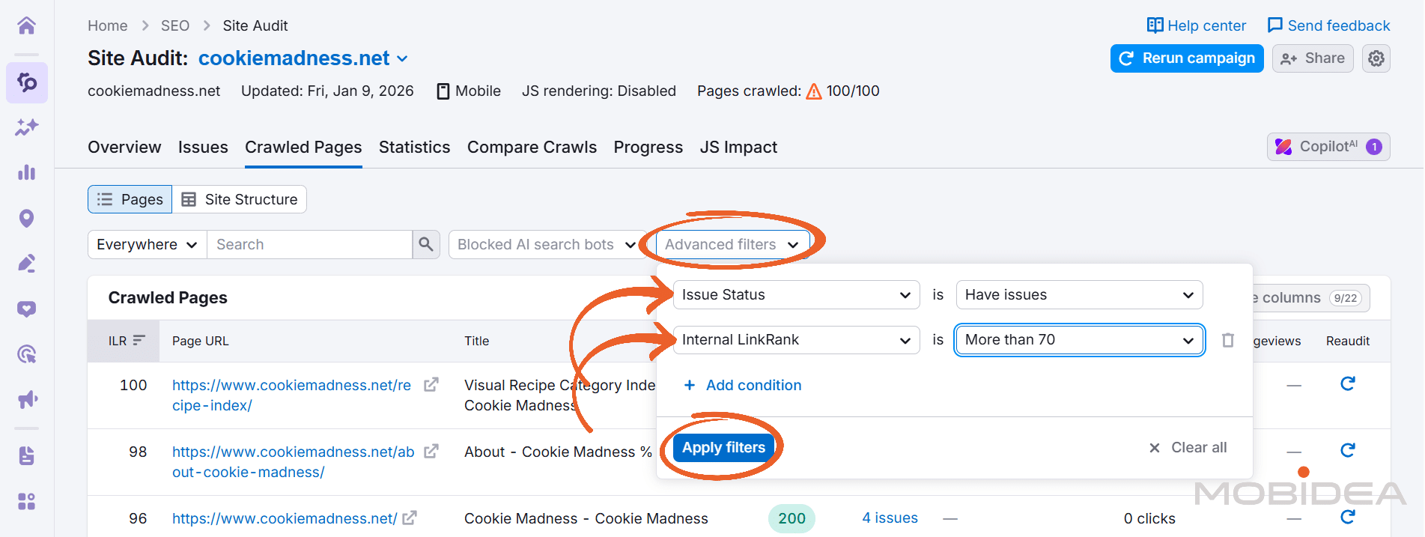This screenshot has height=537, width=1425.
Task: Click the search magnifier button
Action: pos(426,244)
